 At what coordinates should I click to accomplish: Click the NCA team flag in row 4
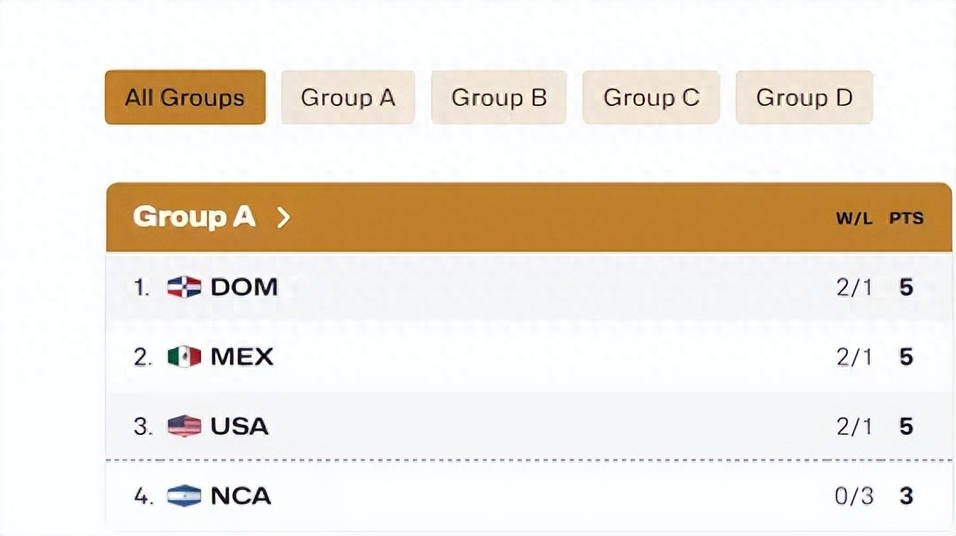(x=183, y=496)
